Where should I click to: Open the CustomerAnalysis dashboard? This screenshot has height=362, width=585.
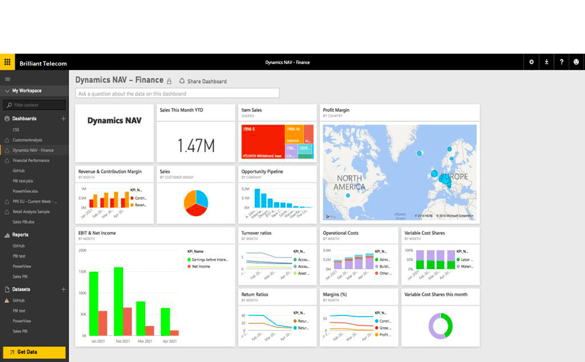click(27, 140)
